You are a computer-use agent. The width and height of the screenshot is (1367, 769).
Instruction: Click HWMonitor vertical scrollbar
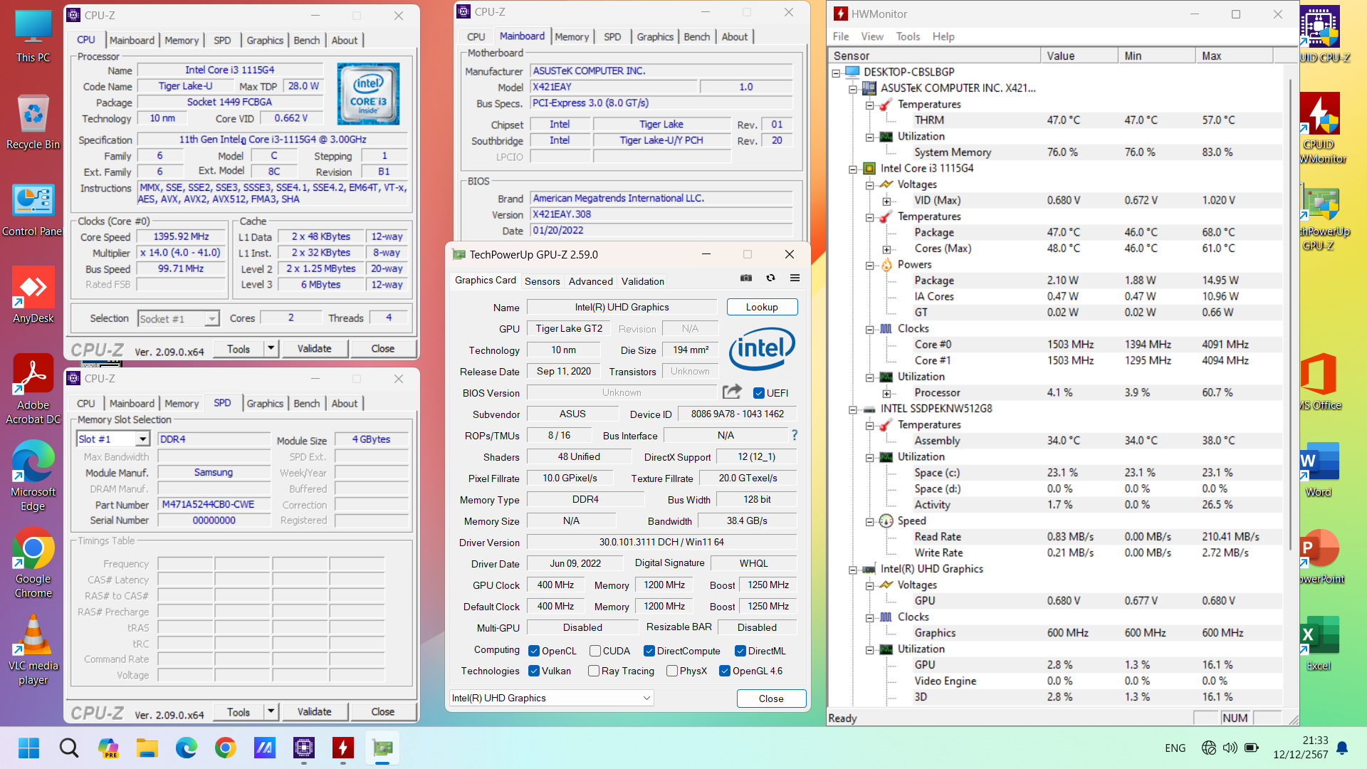pos(1289,313)
